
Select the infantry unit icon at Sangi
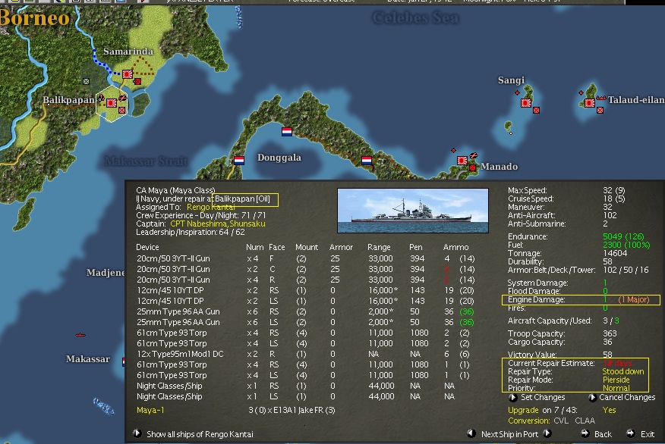(537, 110)
